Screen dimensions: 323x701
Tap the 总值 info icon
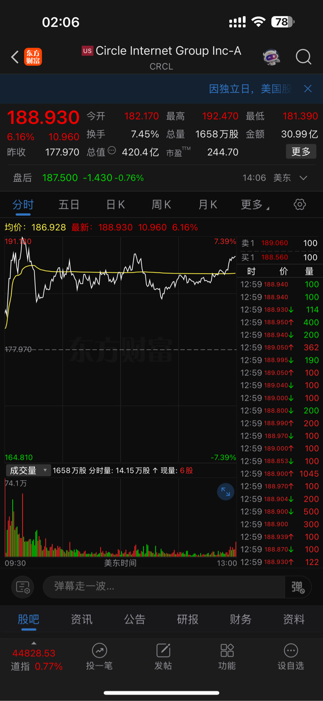tap(112, 150)
